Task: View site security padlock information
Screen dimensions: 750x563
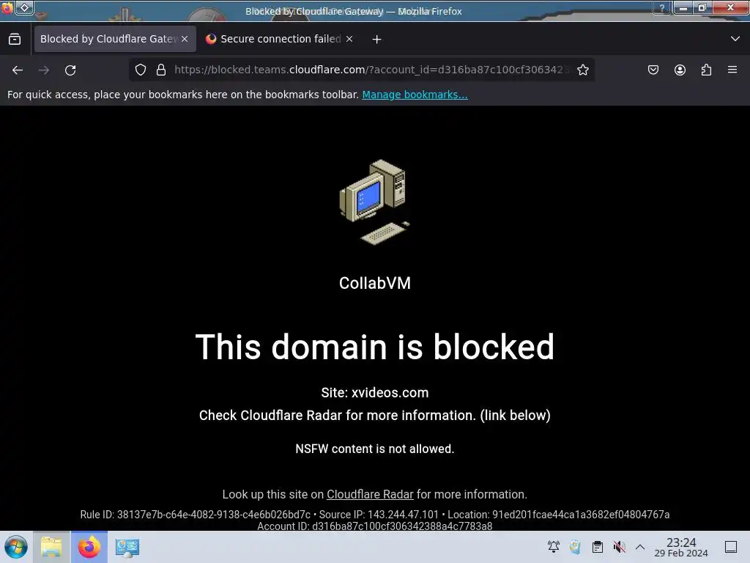Action: pos(161,70)
